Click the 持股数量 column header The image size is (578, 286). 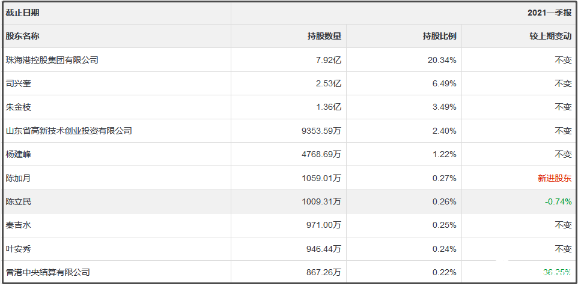(324, 36)
